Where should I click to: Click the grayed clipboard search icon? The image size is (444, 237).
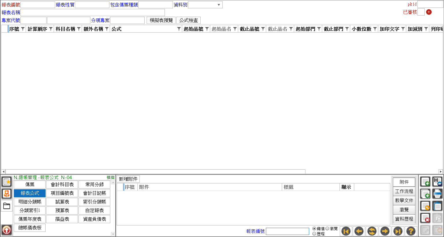437,218
